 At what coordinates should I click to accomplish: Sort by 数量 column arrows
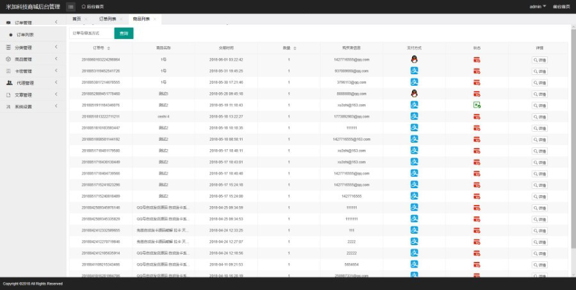(x=294, y=48)
